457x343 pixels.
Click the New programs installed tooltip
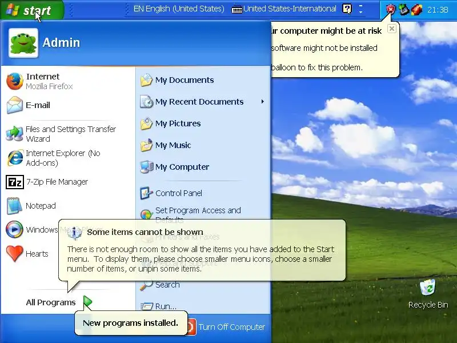[x=131, y=323]
